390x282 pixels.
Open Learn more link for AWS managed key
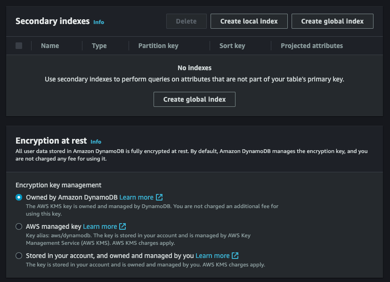[100, 226]
